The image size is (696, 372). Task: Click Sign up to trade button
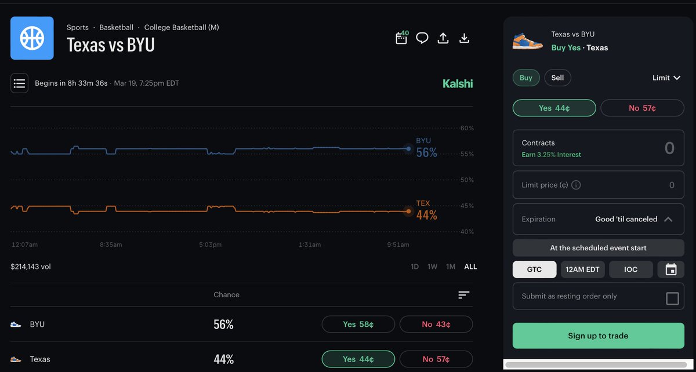coord(598,335)
